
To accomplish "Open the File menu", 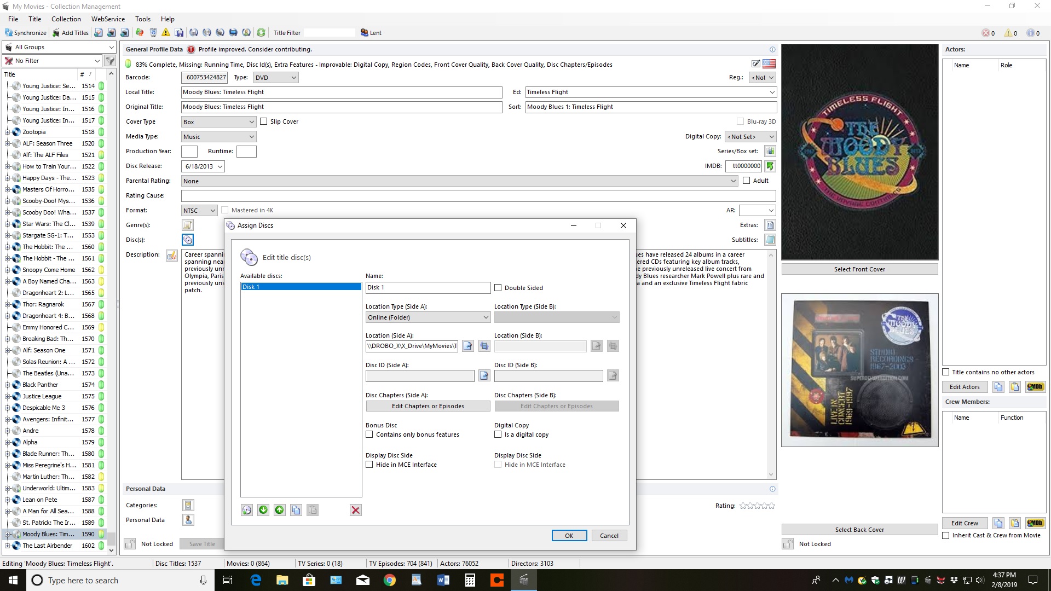I will point(13,19).
